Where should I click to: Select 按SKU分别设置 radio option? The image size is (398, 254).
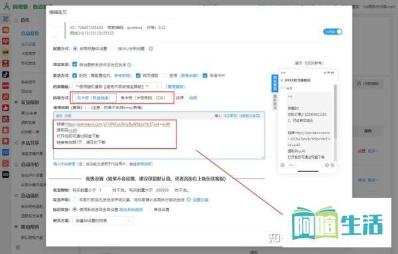point(113,48)
